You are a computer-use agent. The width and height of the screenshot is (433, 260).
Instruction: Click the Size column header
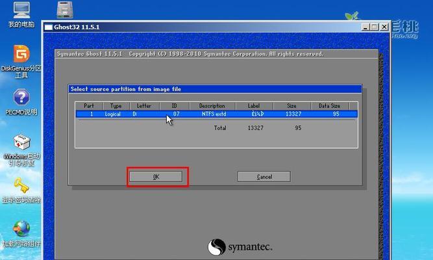click(292, 106)
